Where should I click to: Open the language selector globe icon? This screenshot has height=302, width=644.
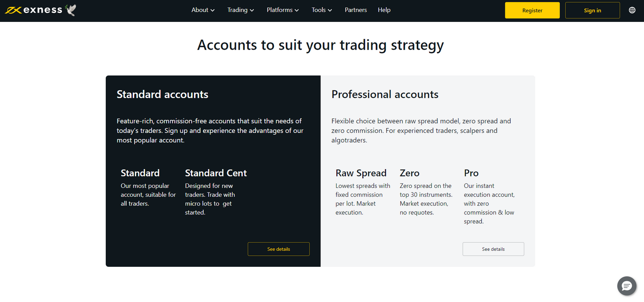(632, 10)
